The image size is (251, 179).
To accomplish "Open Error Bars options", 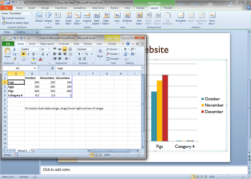I will pos(212,18).
